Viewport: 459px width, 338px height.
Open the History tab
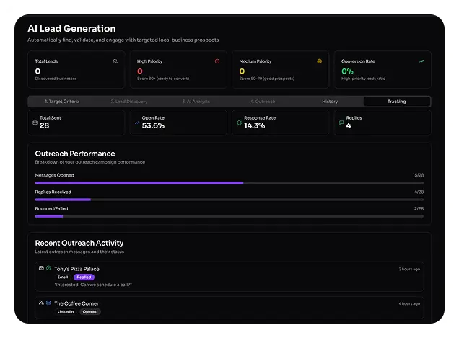tap(329, 102)
